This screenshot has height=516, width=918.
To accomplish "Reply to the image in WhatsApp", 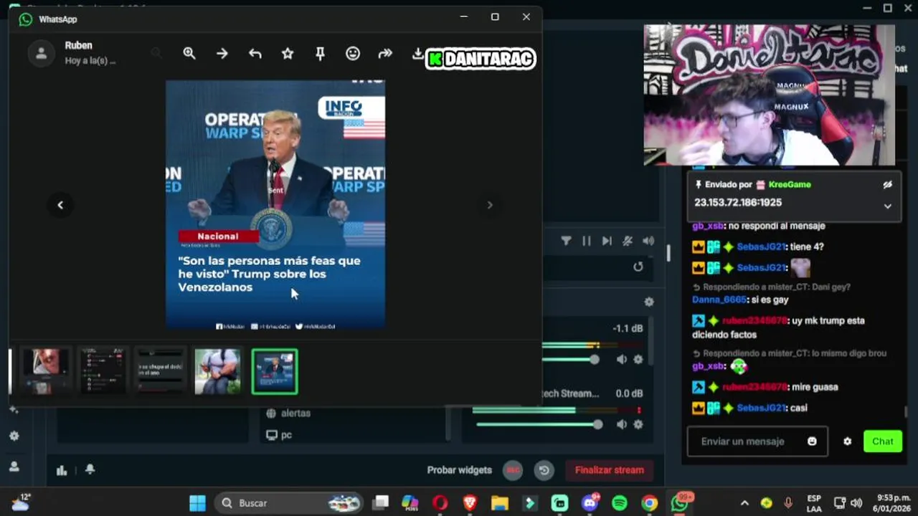I will click(255, 54).
